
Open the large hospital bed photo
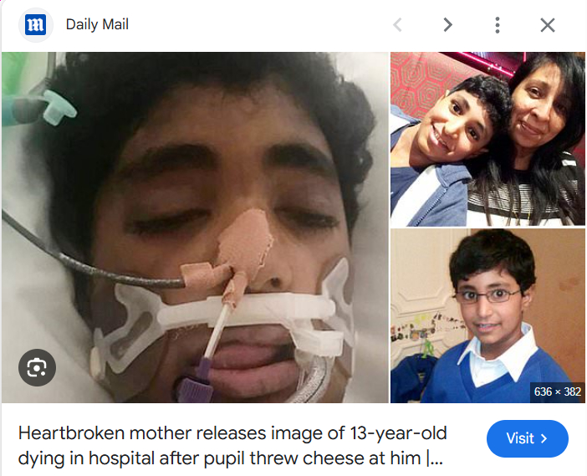click(195, 228)
